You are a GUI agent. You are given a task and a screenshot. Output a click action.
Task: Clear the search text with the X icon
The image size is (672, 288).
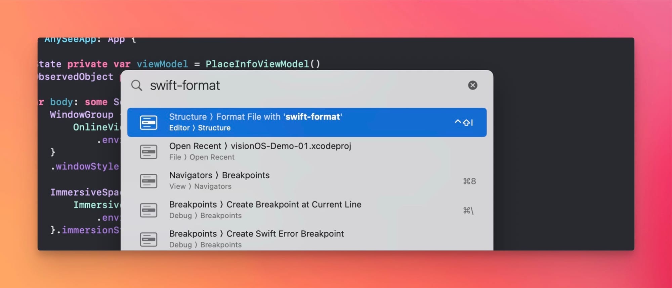472,85
